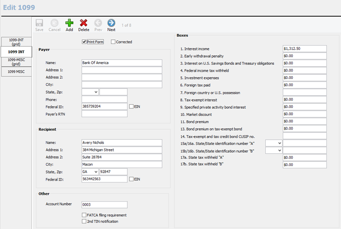
Task: Switch to the 1099-INT (grid) tab
Action: tap(16, 41)
